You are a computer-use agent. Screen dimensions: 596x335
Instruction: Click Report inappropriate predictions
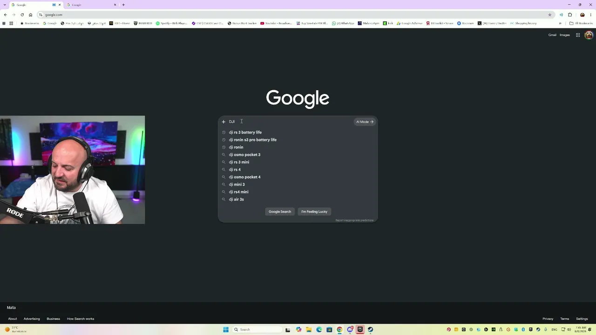tap(354, 220)
